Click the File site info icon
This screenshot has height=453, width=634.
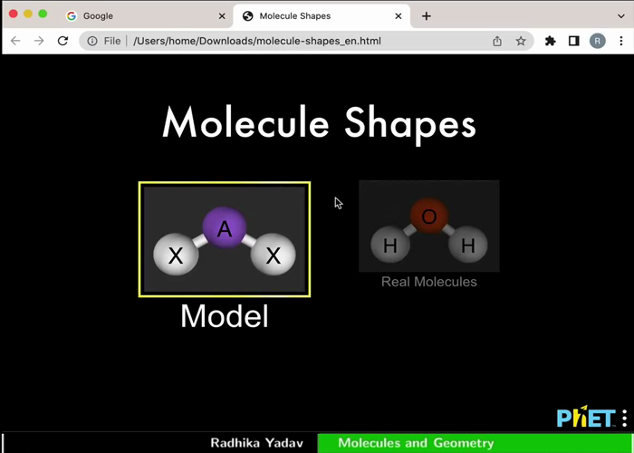92,41
